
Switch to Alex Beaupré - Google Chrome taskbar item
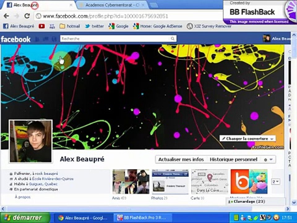click(84, 218)
